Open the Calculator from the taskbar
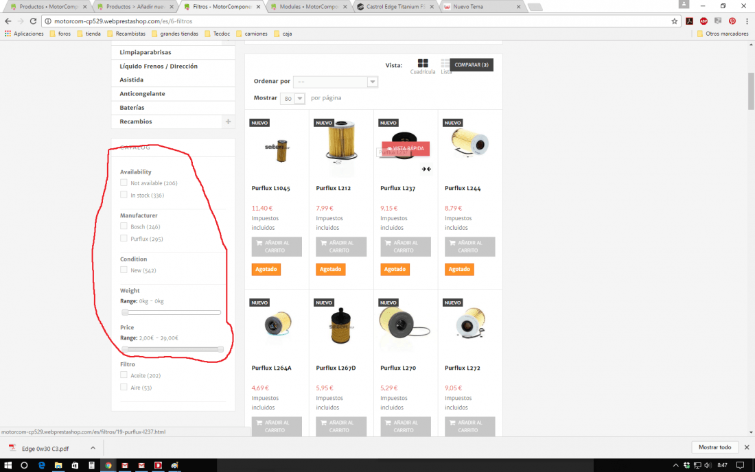 coord(91,465)
